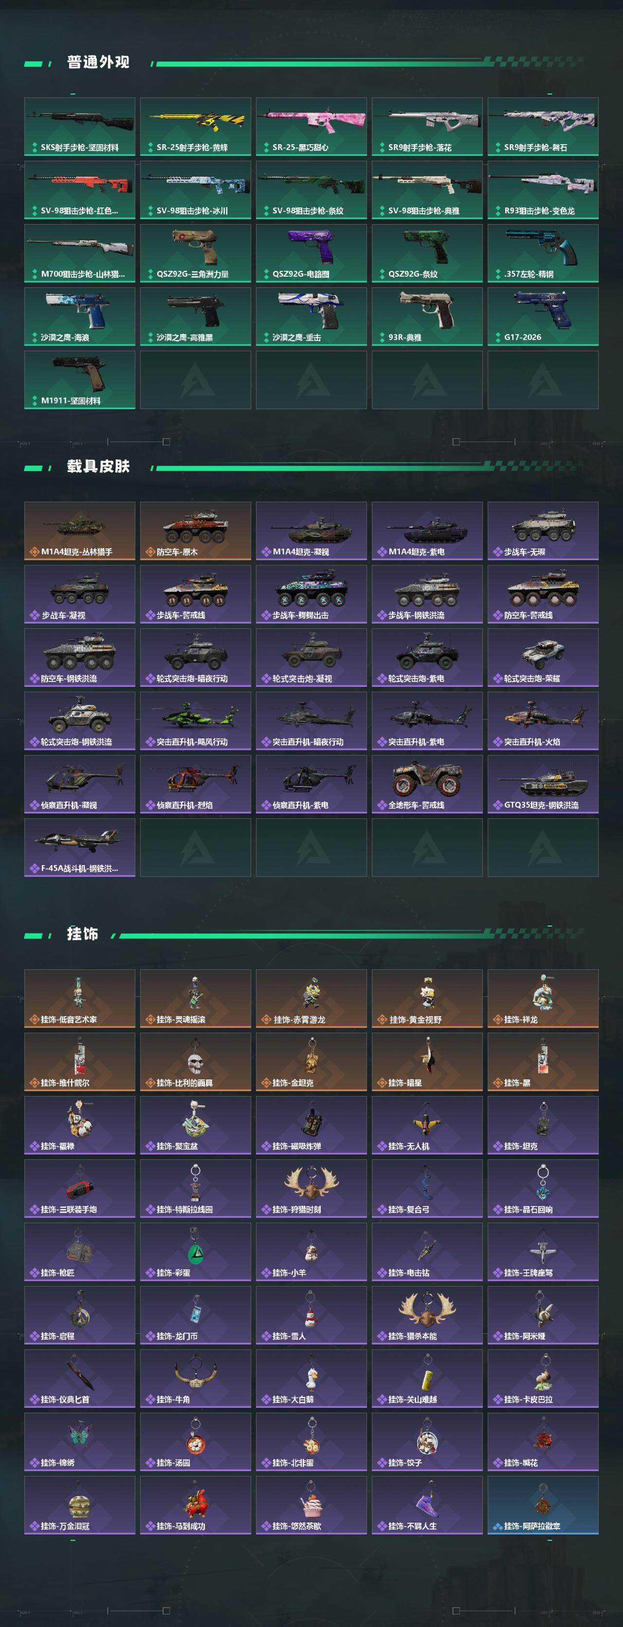Click the .357 revolver blue skin item
This screenshot has height=1627, width=623.
(x=543, y=253)
